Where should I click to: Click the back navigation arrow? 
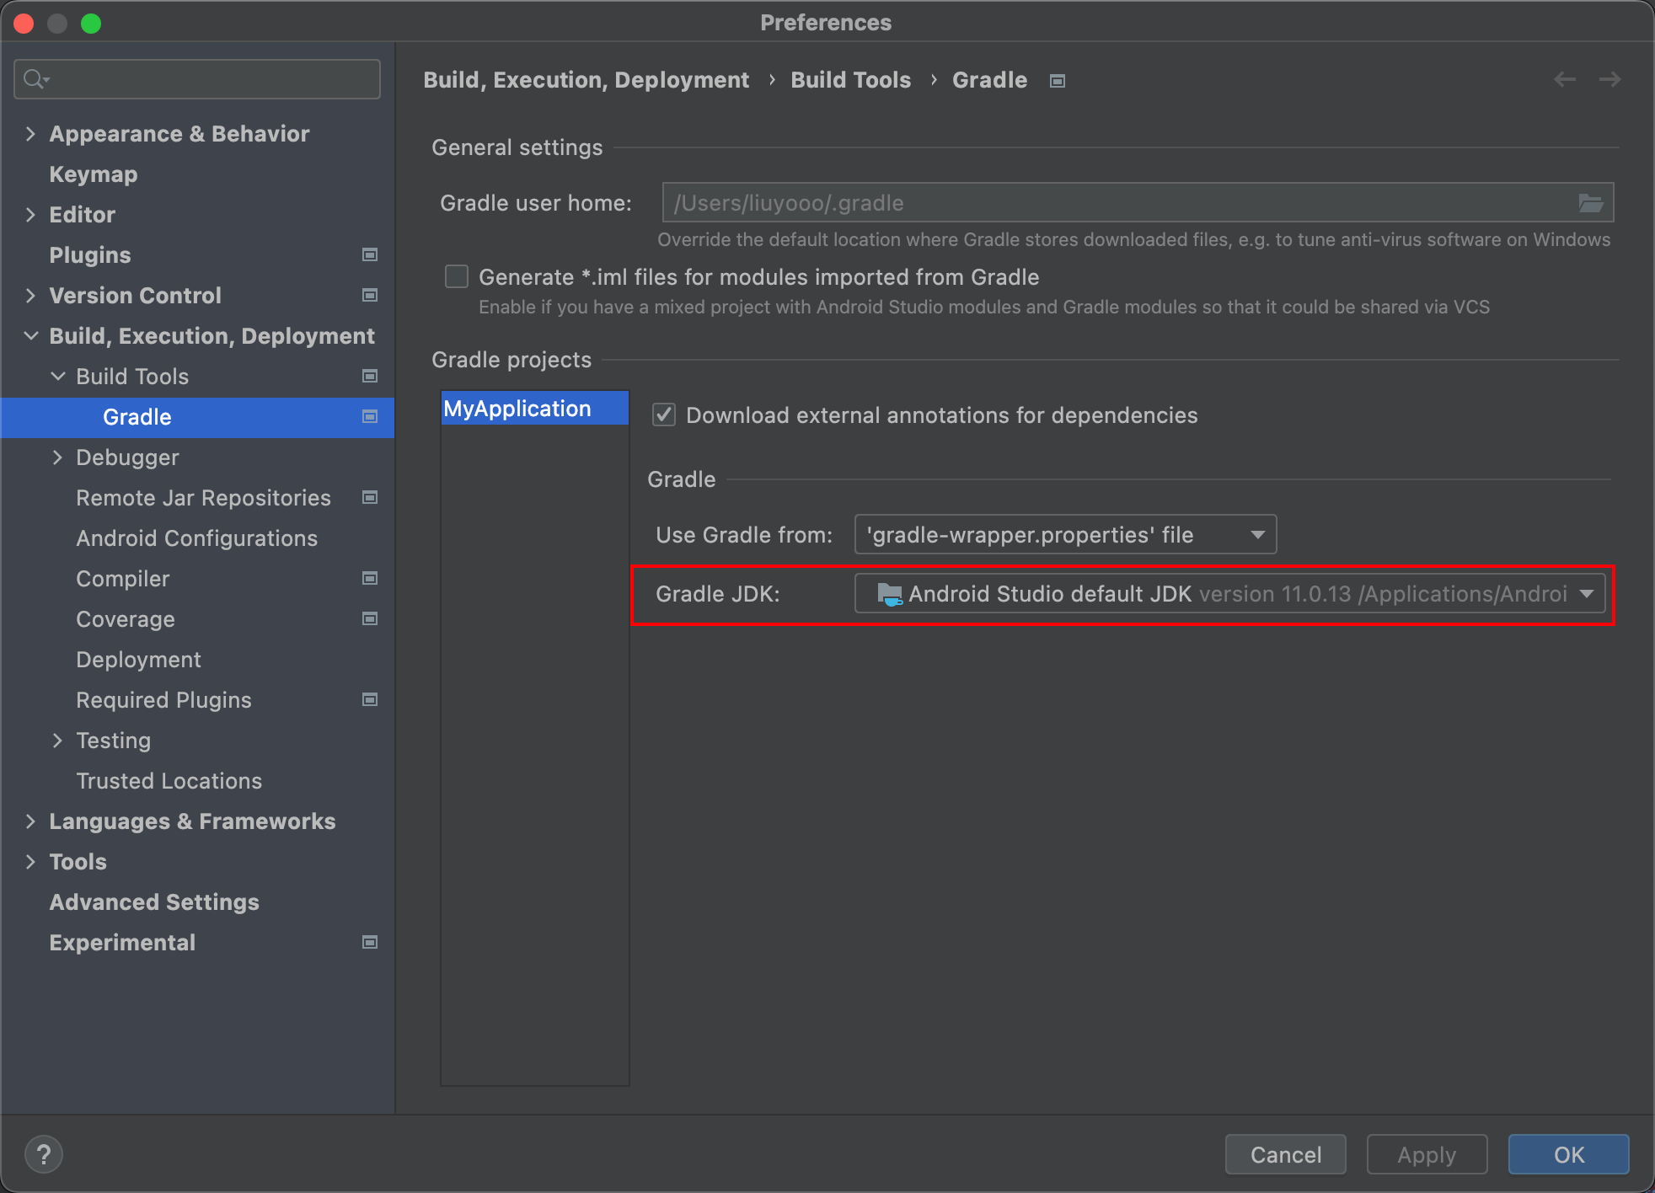click(1565, 79)
